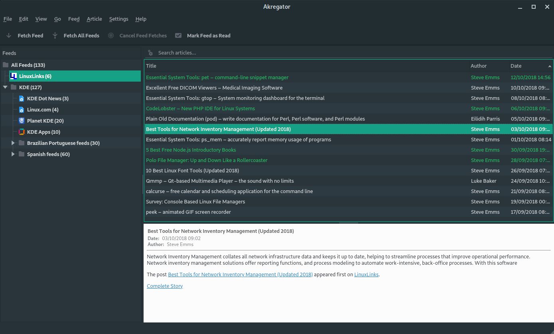Click the Author column header
The width and height of the screenshot is (554, 334).
[x=479, y=66]
